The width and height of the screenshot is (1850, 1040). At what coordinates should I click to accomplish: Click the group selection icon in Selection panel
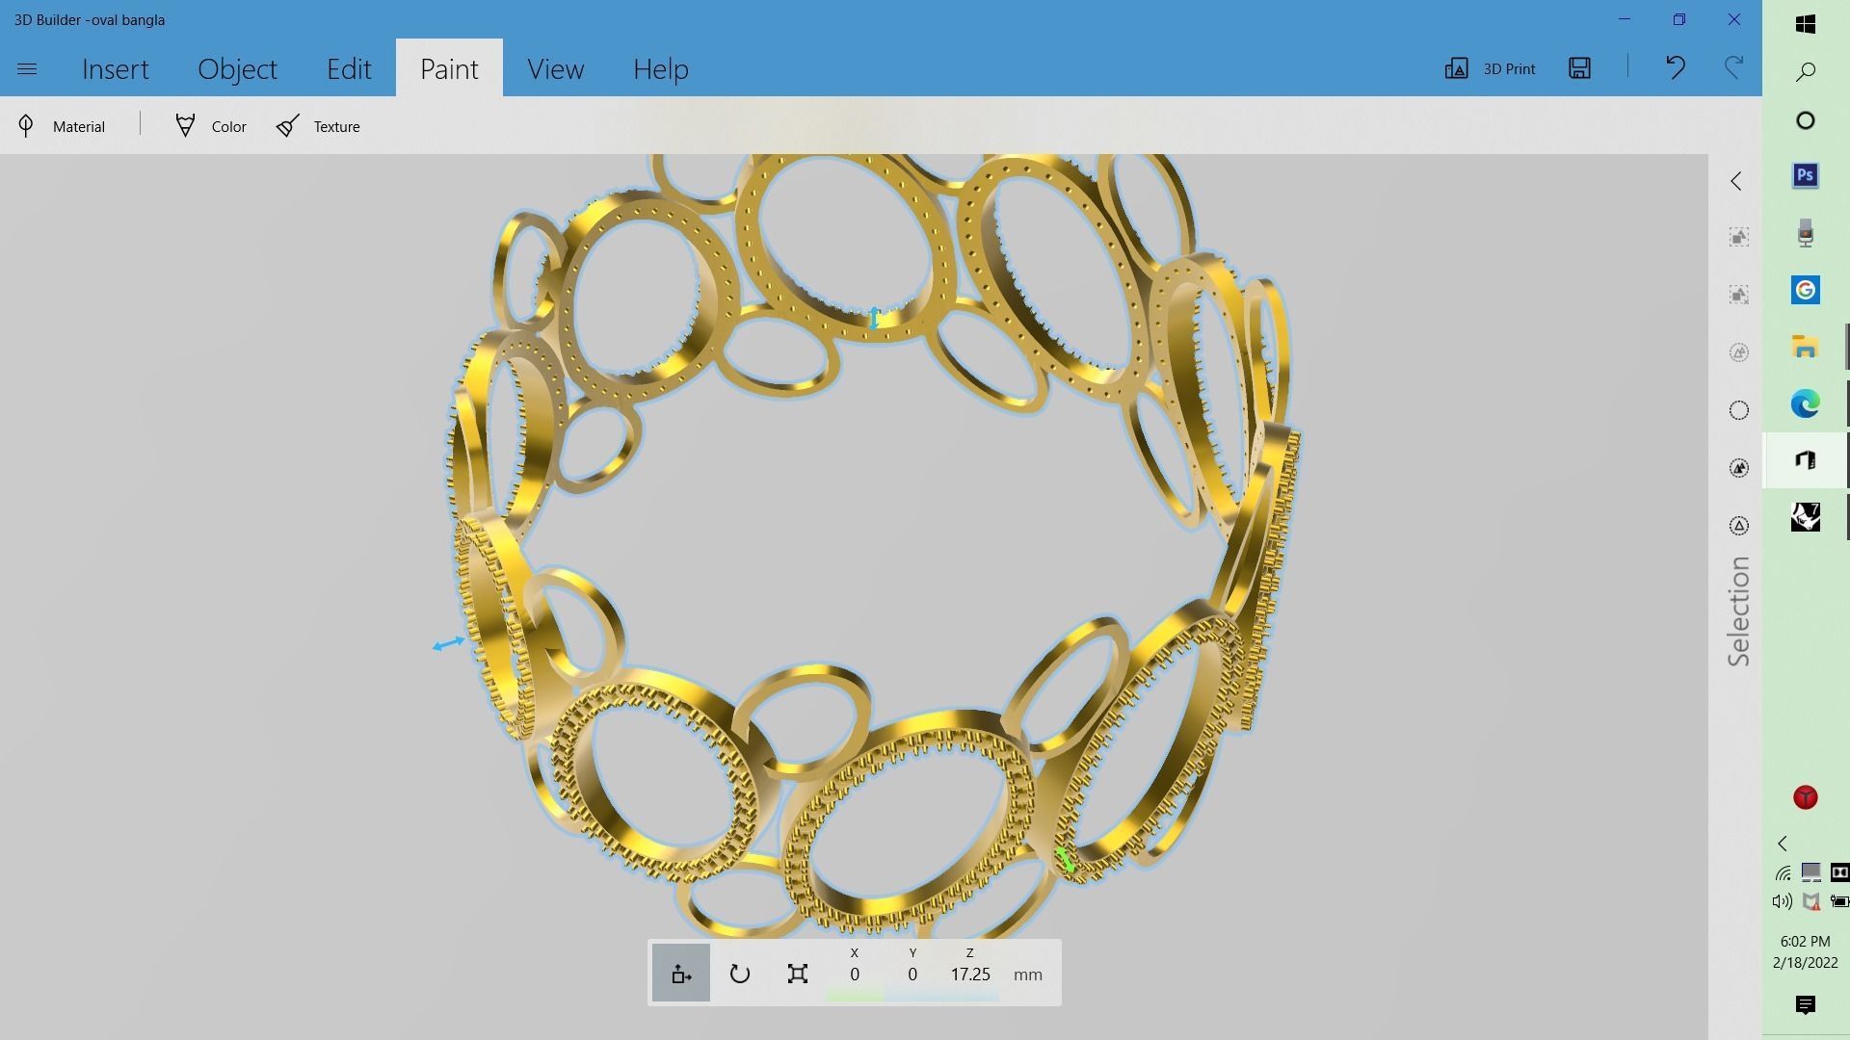coord(1738,237)
